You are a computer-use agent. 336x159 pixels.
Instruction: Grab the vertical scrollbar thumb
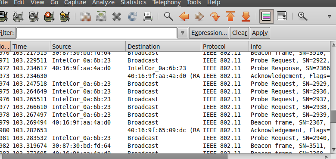pos(333,116)
